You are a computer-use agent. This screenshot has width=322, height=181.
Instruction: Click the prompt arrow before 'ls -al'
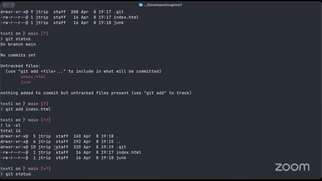(x=2, y=125)
